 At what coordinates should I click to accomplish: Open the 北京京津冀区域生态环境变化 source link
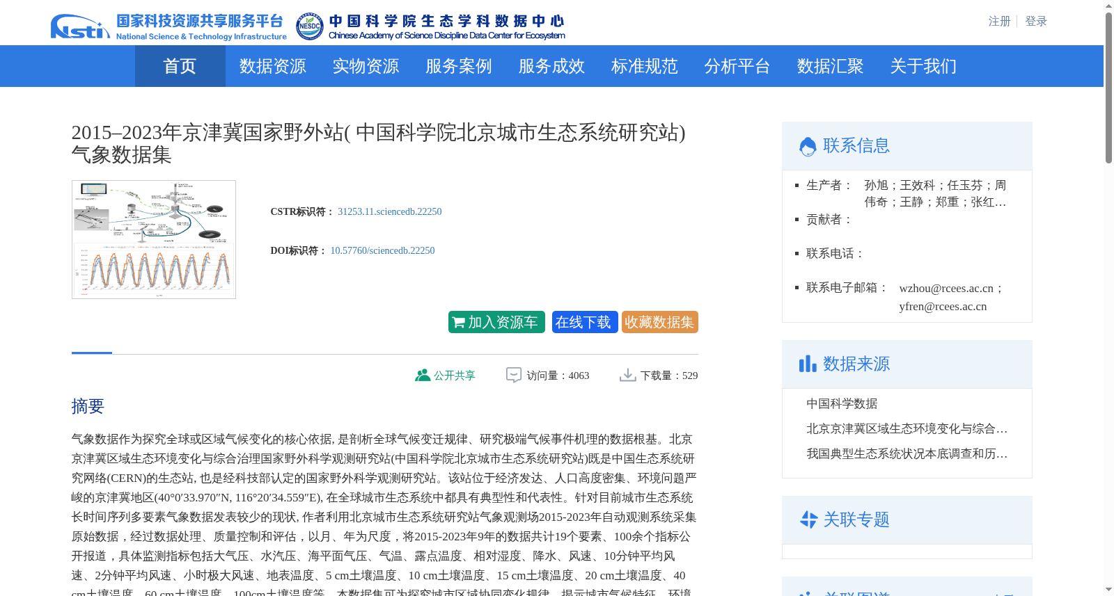(907, 428)
